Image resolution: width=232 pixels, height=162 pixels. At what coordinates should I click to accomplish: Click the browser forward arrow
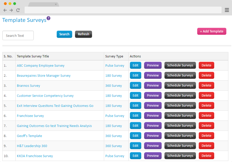[x=11, y=10]
